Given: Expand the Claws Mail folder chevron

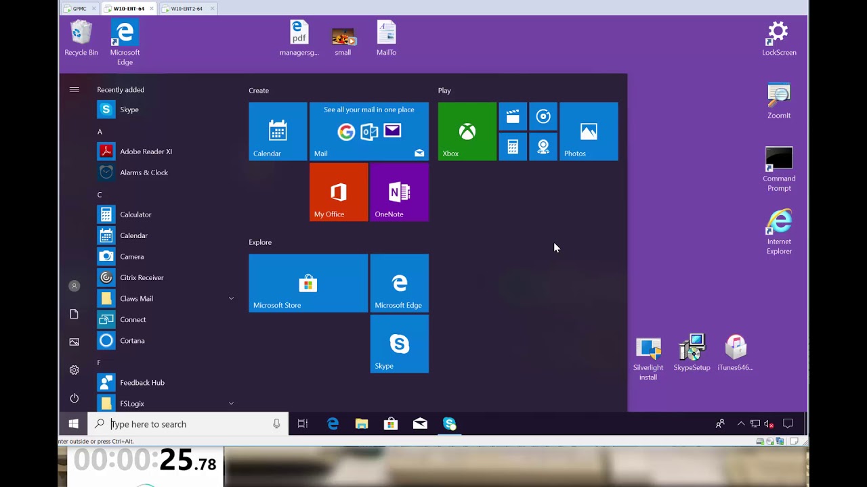Looking at the screenshot, I should pos(231,298).
